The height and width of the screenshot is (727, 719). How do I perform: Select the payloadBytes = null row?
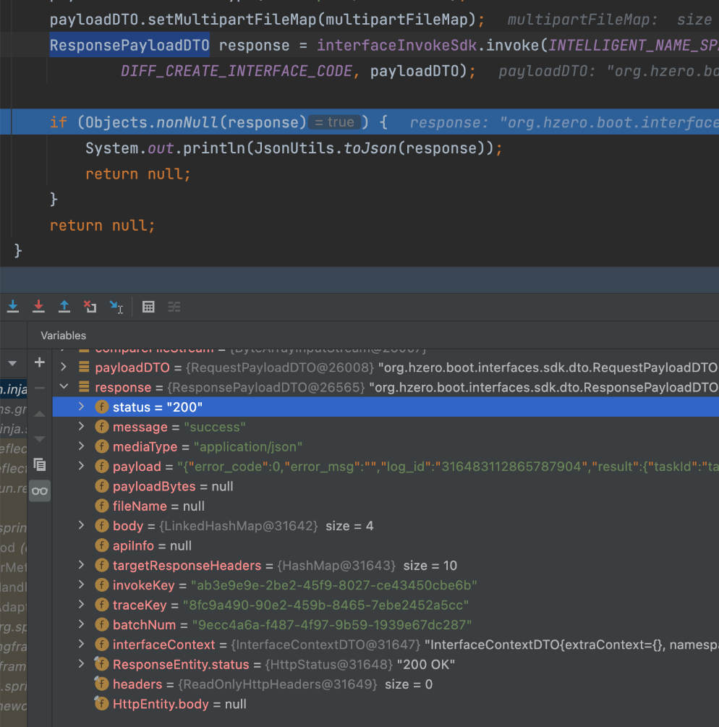(386, 486)
